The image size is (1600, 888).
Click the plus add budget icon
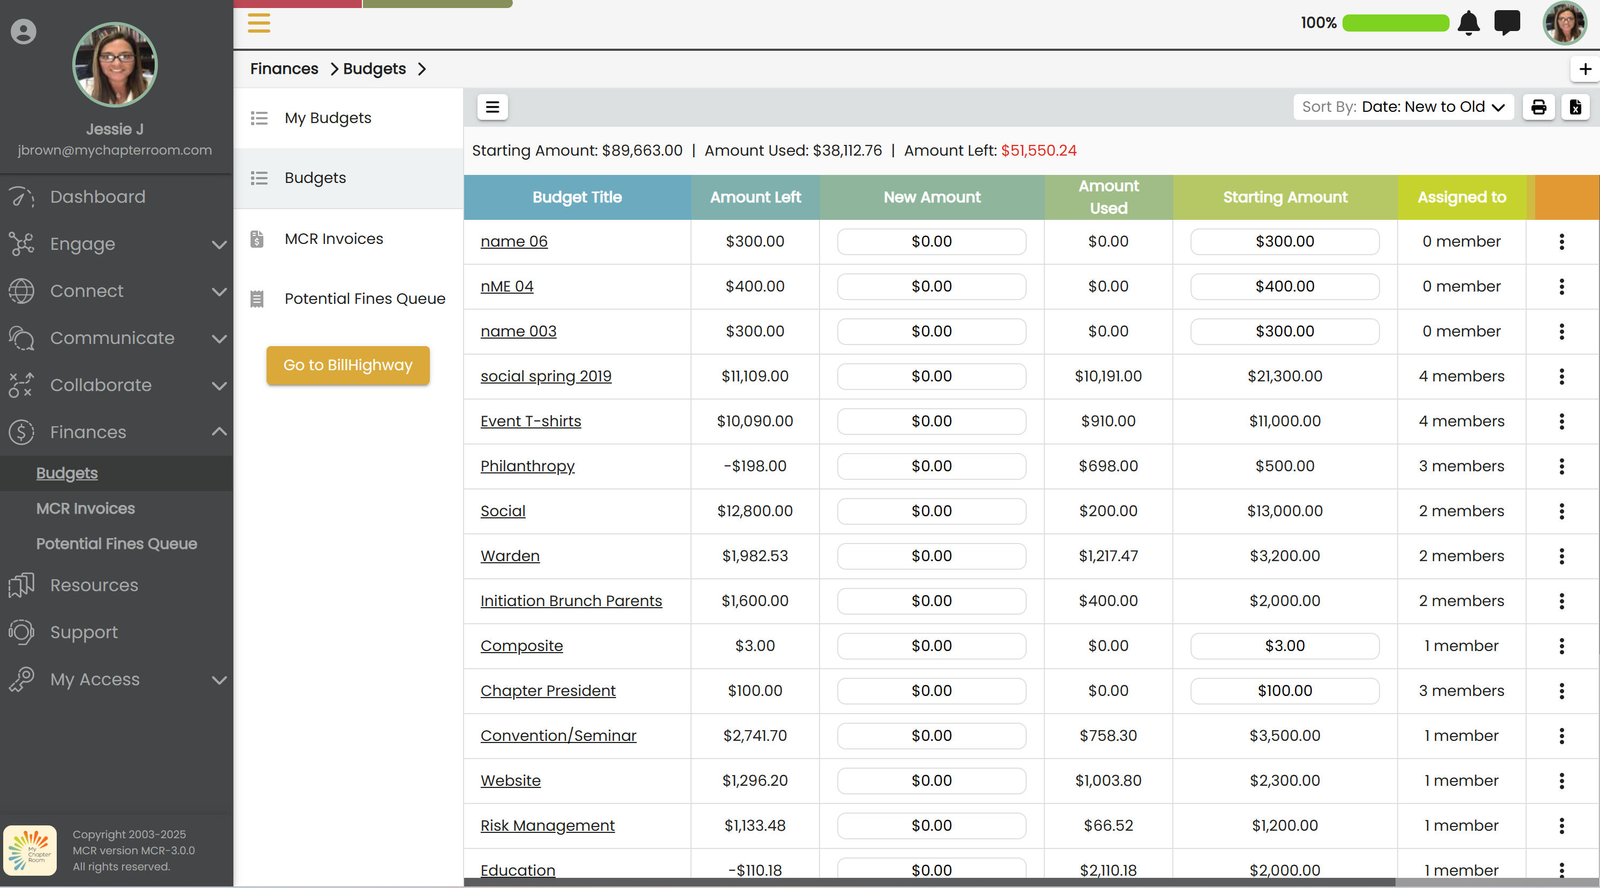tap(1584, 69)
